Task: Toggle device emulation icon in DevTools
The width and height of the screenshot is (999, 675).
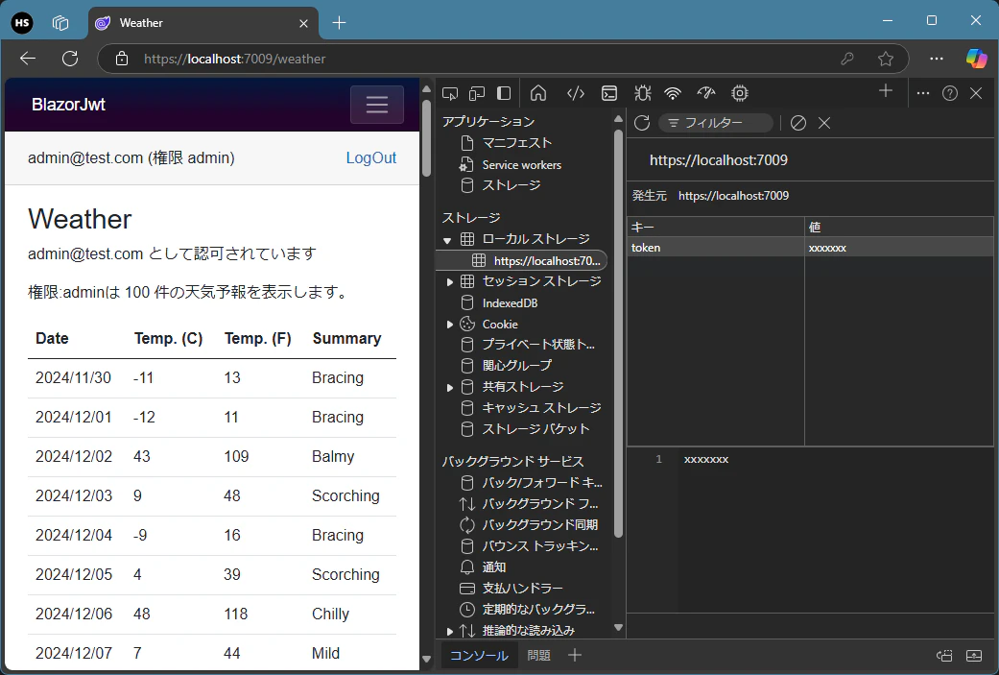Action: pos(477,94)
